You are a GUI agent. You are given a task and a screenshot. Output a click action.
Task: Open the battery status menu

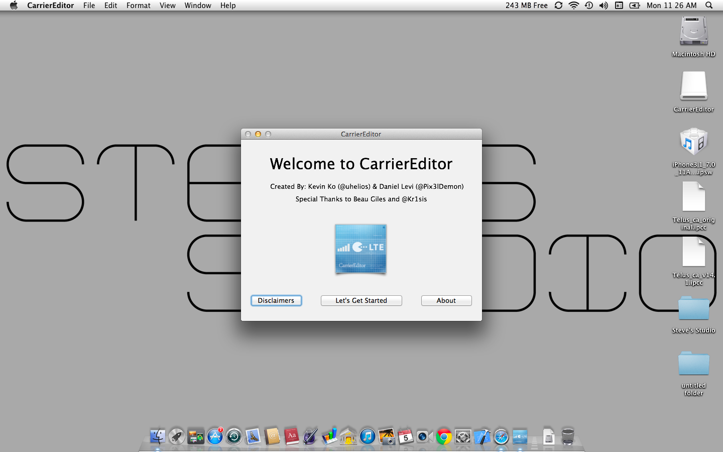[635, 6]
